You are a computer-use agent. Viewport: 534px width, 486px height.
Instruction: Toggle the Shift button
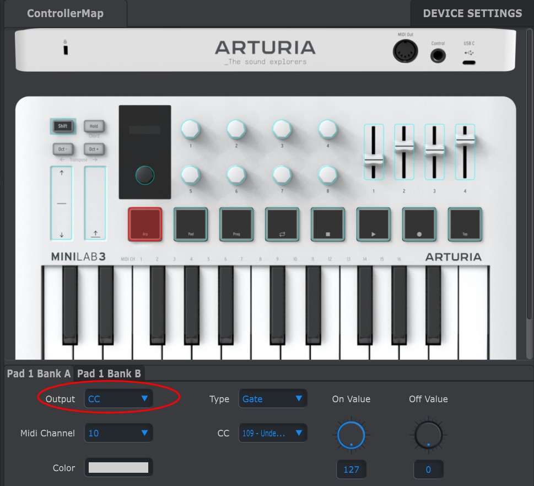pyautogui.click(x=63, y=126)
